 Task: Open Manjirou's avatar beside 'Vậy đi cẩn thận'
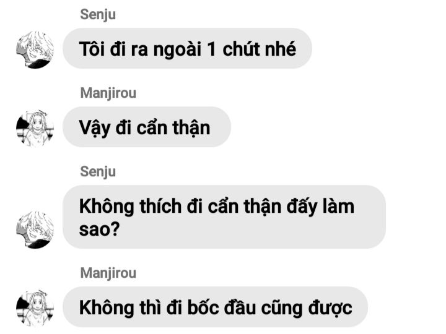35,129
